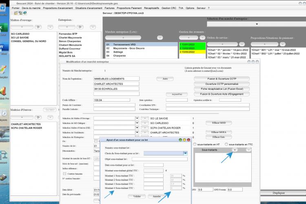Click Fusion & Ouverture CCTP button
306x204 pixels.
pos(222,79)
